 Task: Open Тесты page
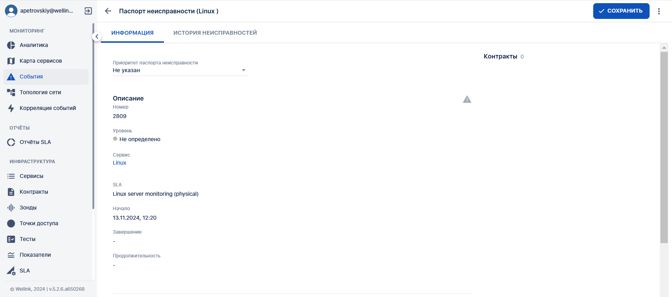(46, 239)
